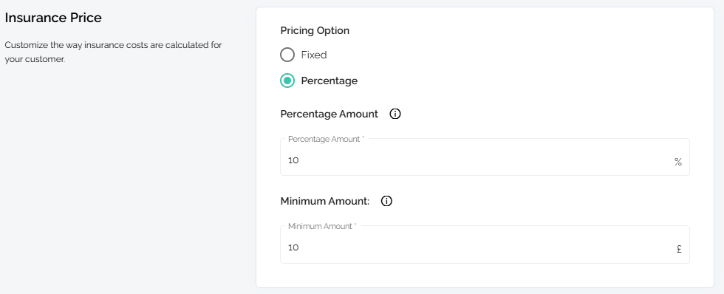Click the small floating Minimum Amount * label

[322, 226]
